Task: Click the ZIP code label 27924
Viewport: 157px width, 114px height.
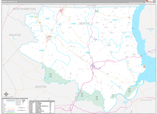Action: click(x=115, y=20)
